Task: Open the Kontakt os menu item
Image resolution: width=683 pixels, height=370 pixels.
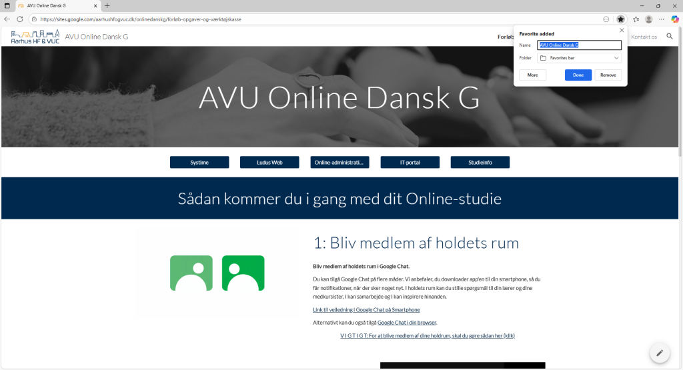Action: pyautogui.click(x=644, y=37)
